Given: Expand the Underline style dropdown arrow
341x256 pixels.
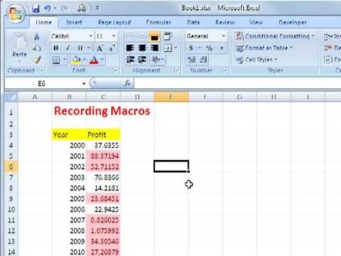Looking at the screenshot, I should 89,48.
